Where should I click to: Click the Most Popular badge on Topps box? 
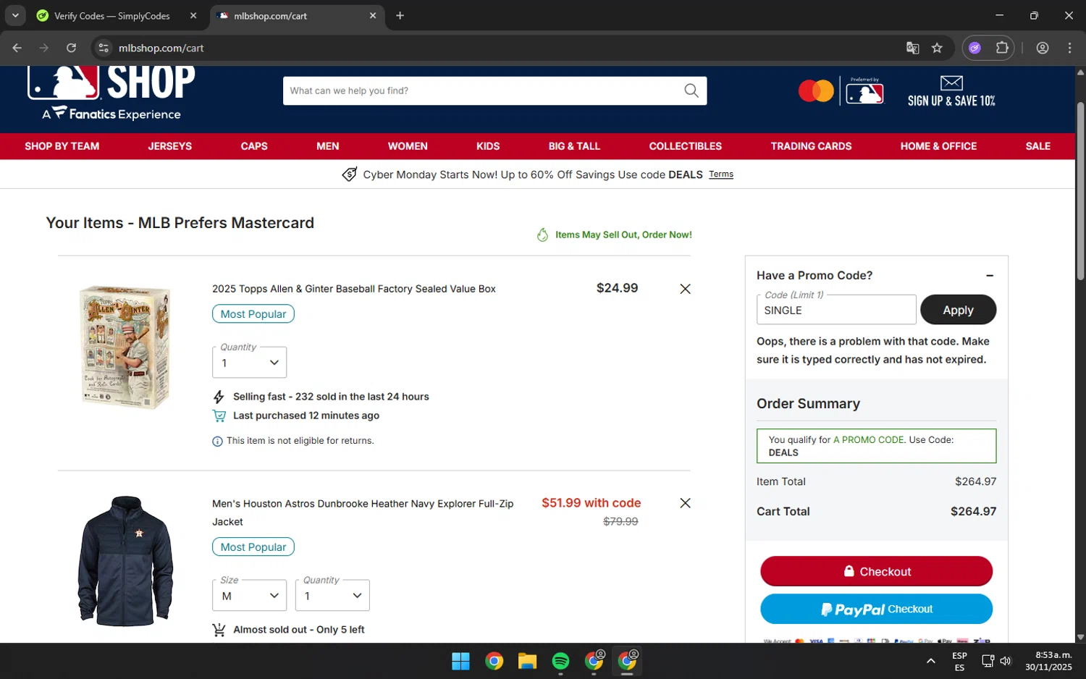click(253, 314)
